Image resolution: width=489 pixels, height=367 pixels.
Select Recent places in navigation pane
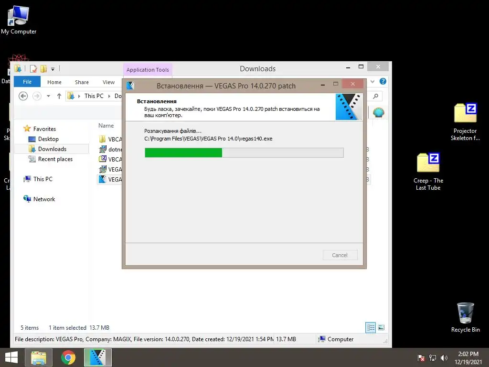[55, 159]
